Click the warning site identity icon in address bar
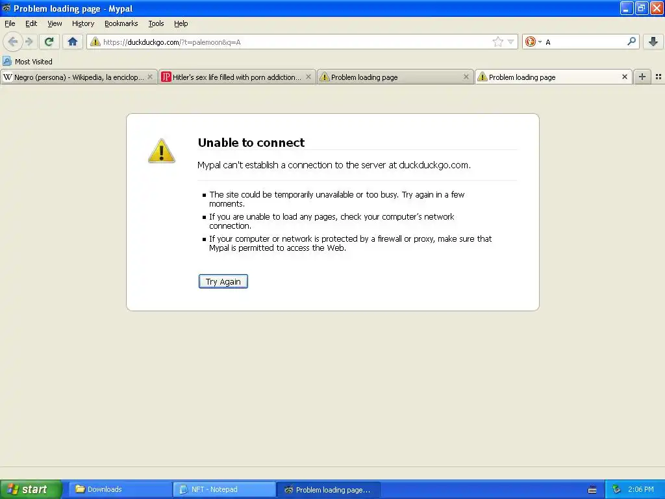The image size is (665, 499). (95, 42)
